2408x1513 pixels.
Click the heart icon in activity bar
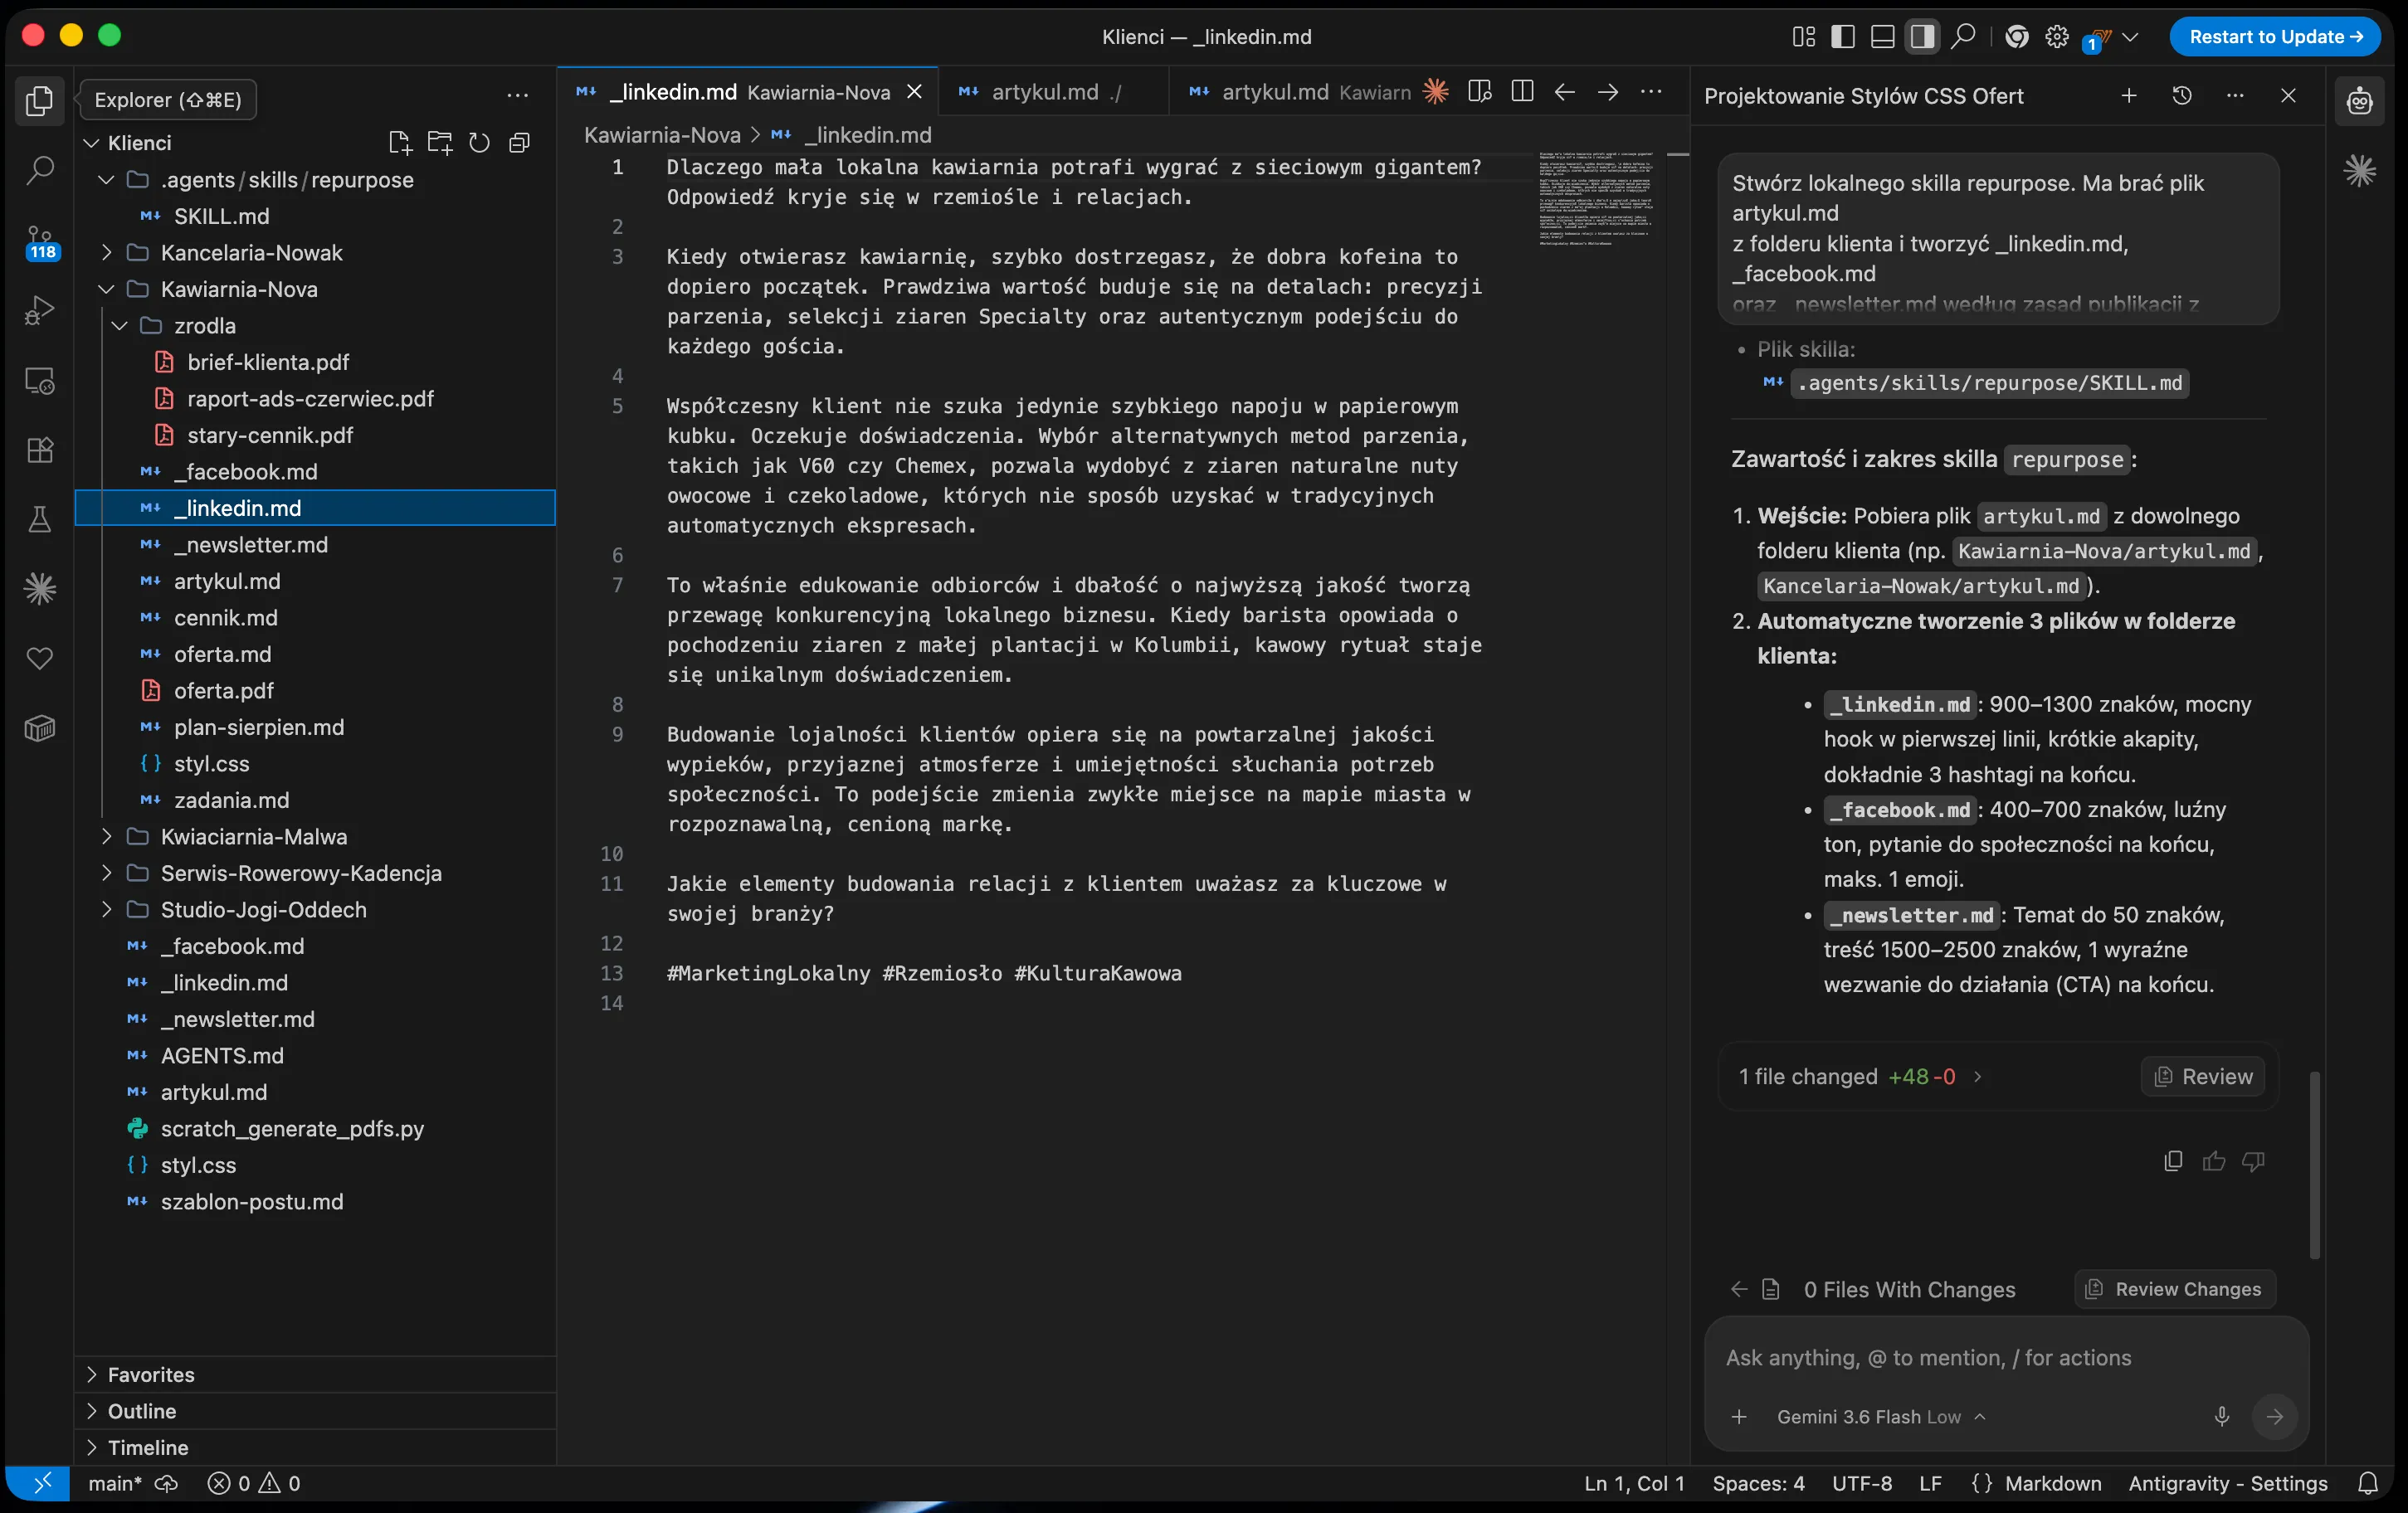[39, 659]
